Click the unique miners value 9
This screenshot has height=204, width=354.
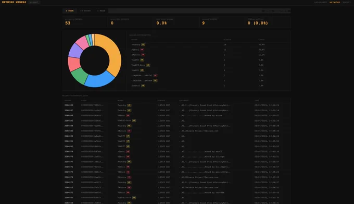coord(204,23)
